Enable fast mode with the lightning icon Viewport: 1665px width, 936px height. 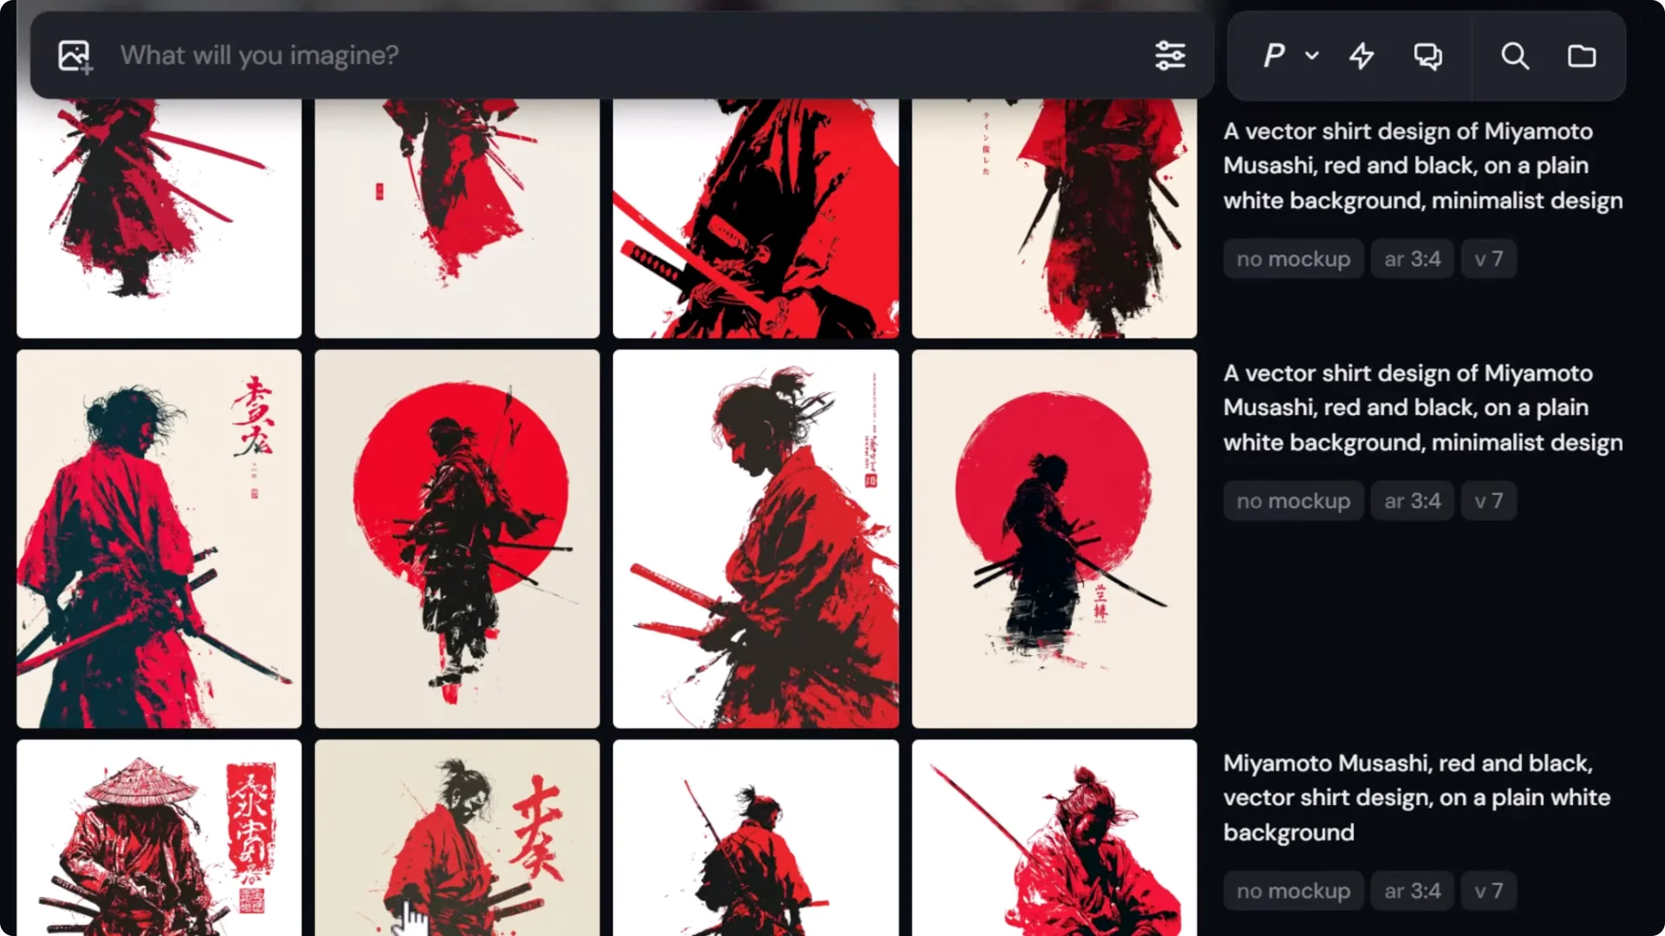(x=1361, y=55)
